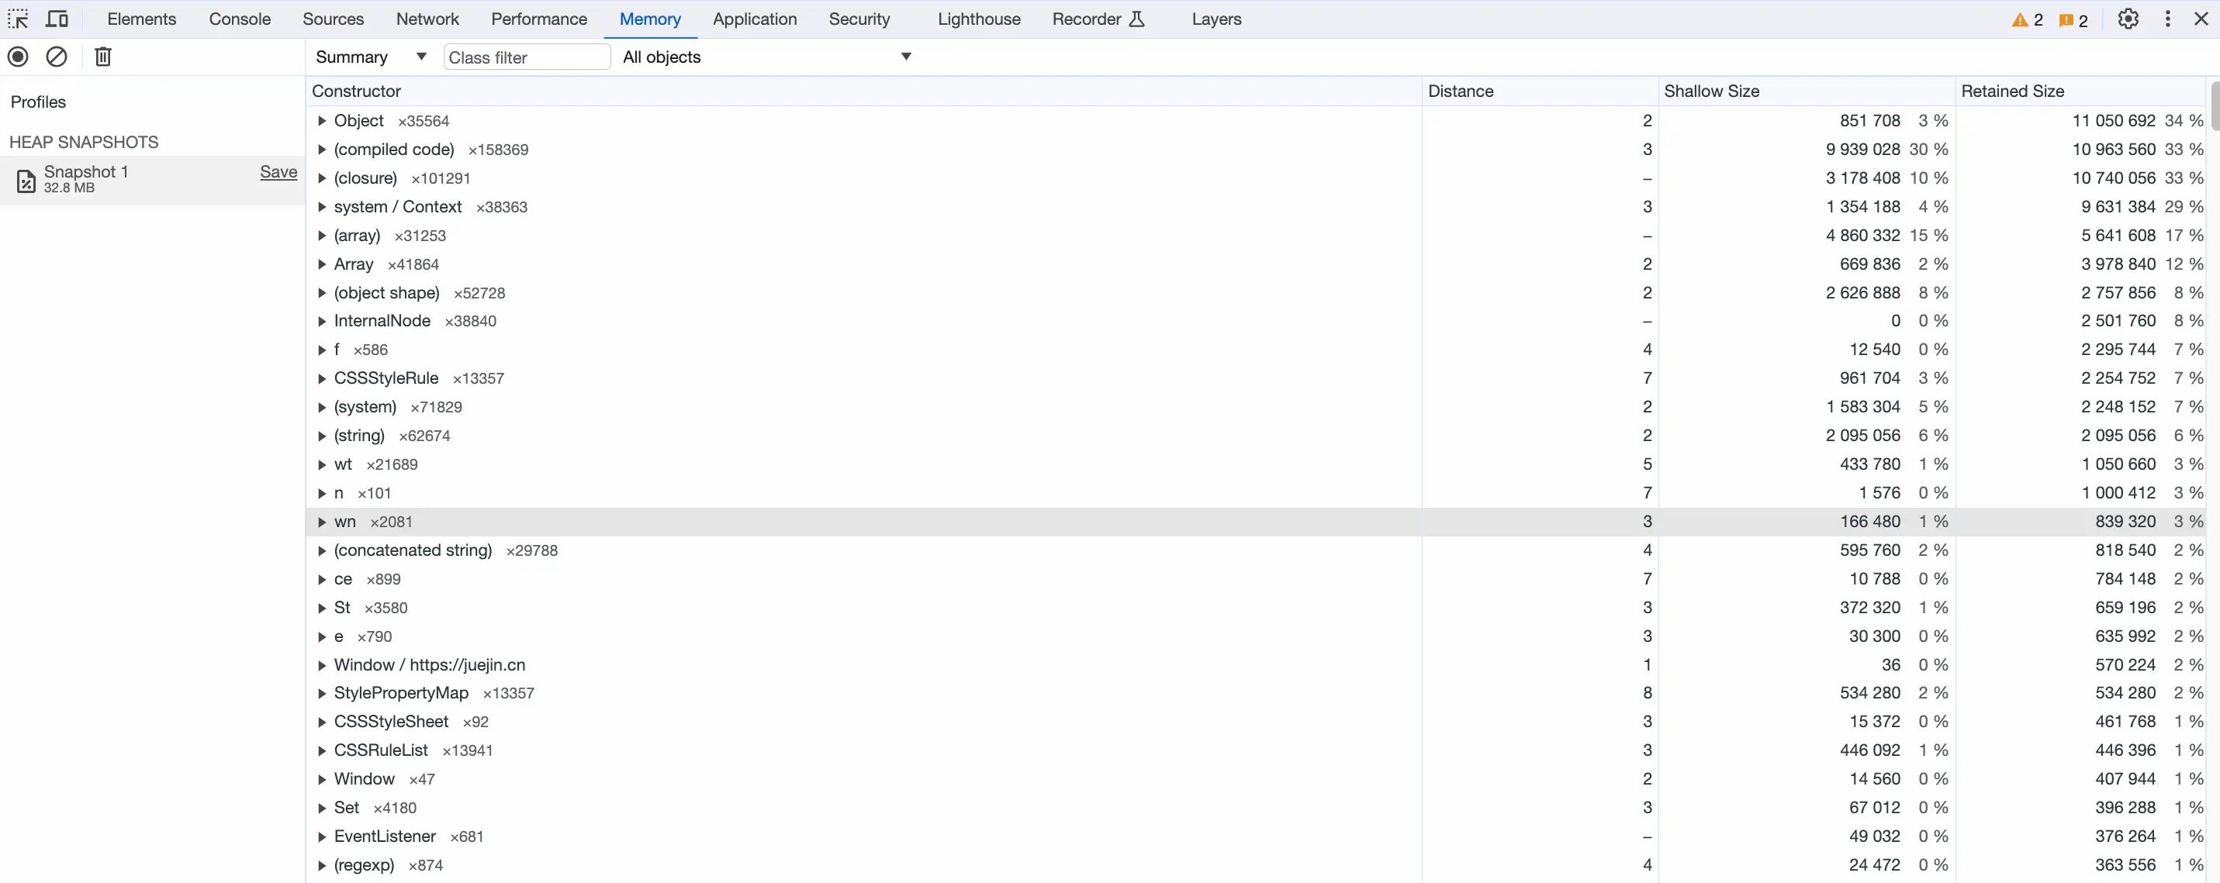Click into the Class filter input field

point(527,57)
